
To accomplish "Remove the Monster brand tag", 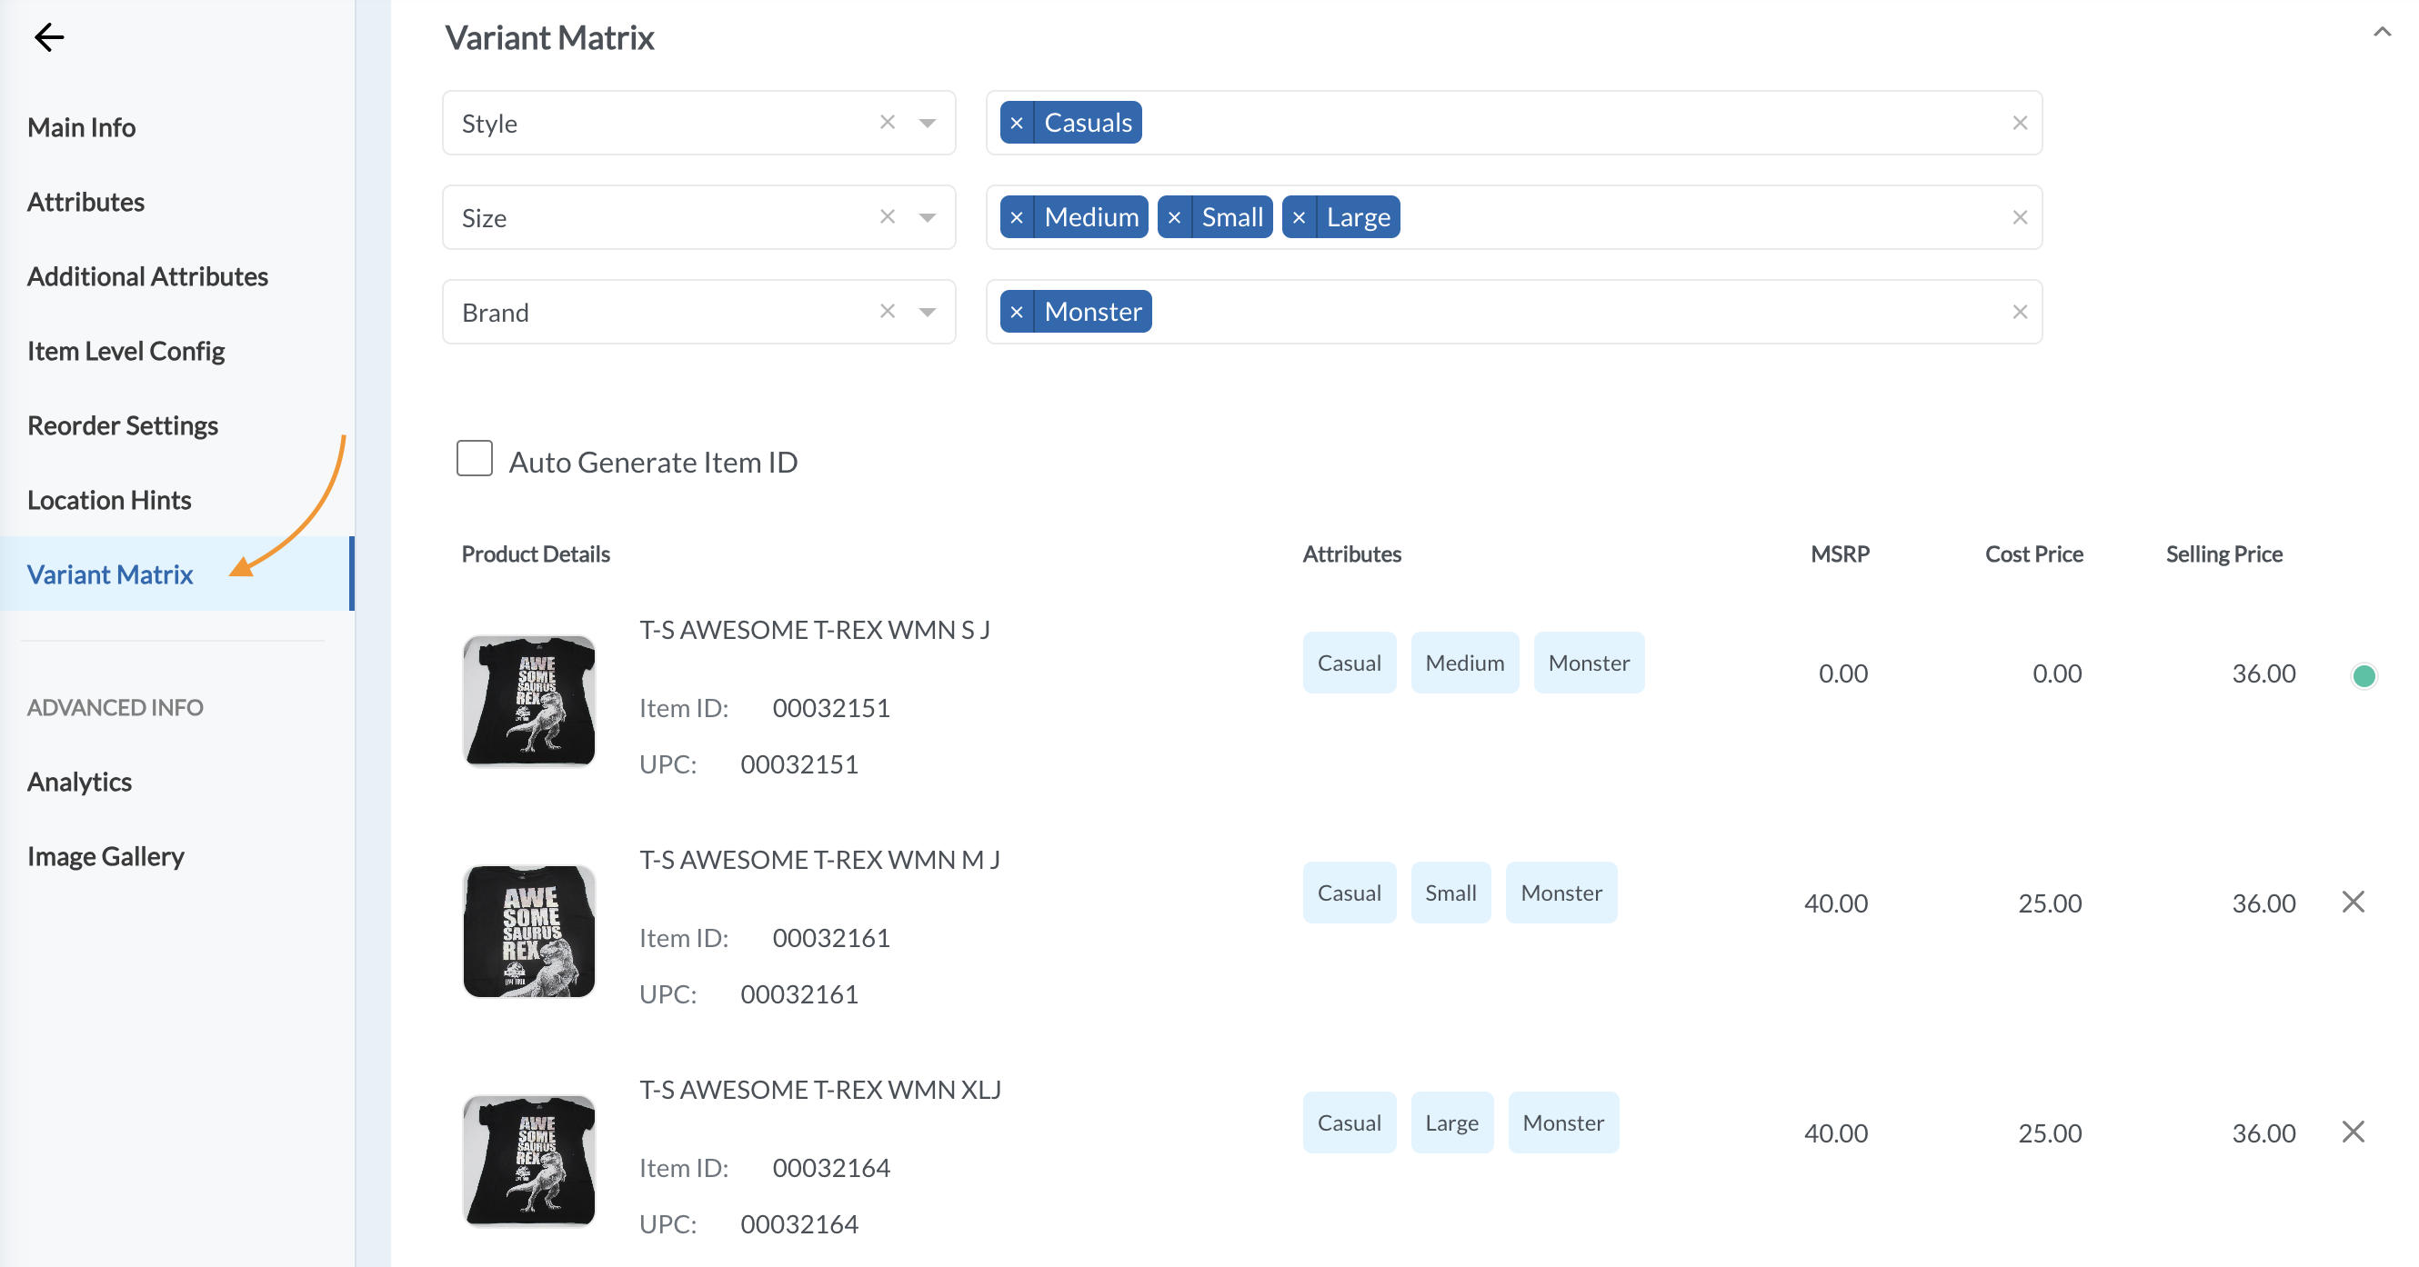I will pyautogui.click(x=1017, y=312).
